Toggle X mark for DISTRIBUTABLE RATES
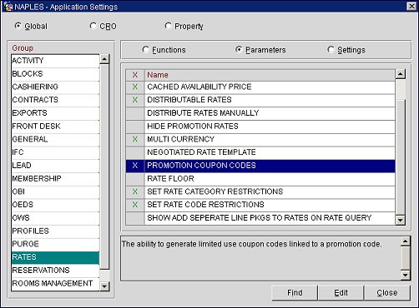419x308 pixels. [135, 100]
